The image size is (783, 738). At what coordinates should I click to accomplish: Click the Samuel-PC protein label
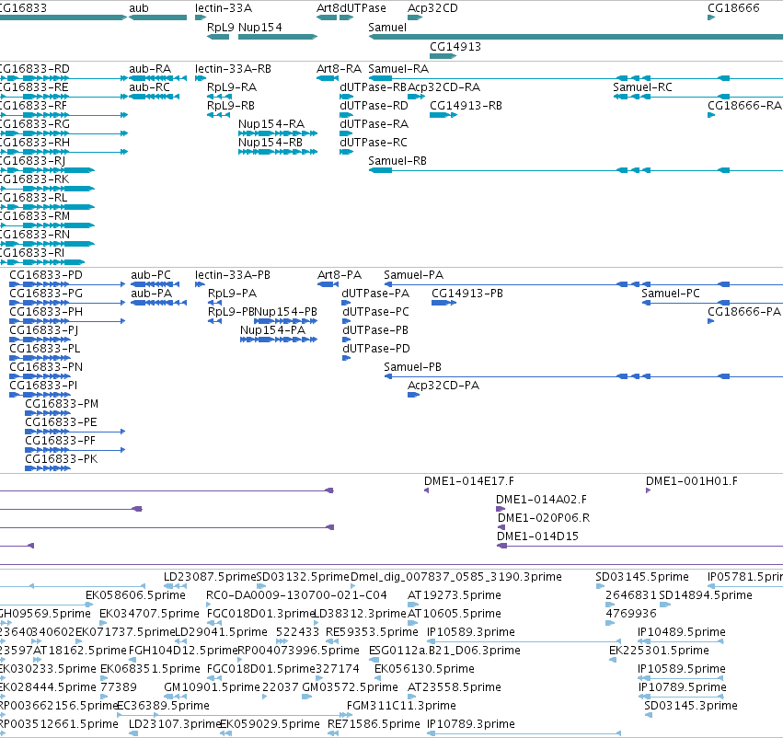pos(671,294)
